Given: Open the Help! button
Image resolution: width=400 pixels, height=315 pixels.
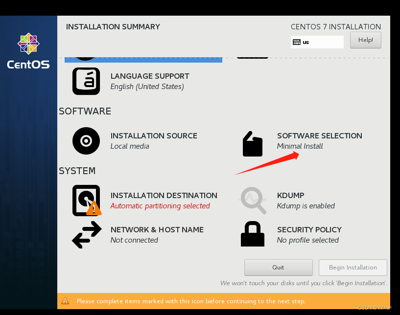Looking at the screenshot, I should click(366, 40).
